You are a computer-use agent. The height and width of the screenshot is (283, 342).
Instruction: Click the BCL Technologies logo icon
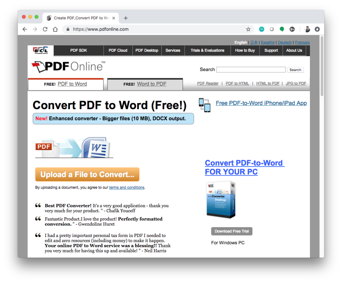(40, 50)
